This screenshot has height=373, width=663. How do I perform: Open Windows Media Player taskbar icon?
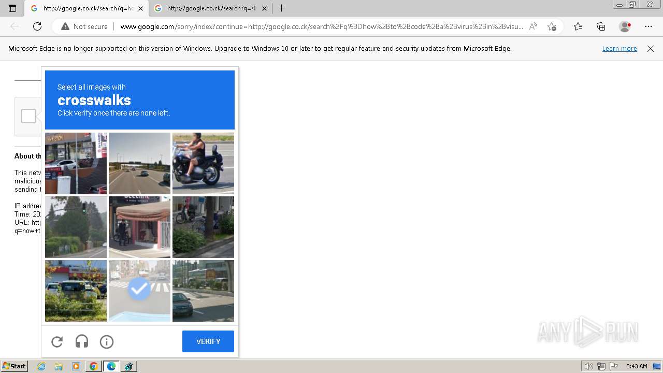[x=76, y=366]
